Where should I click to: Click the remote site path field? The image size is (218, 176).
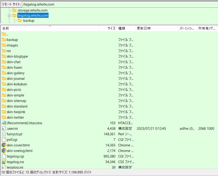click(120, 4)
